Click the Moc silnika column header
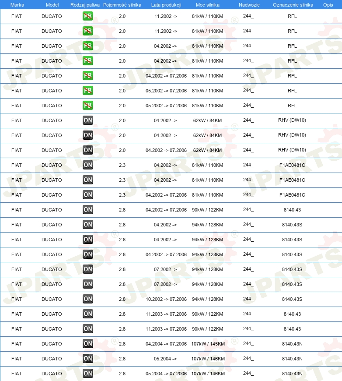The height and width of the screenshot is (381, 342). pyautogui.click(x=208, y=5)
